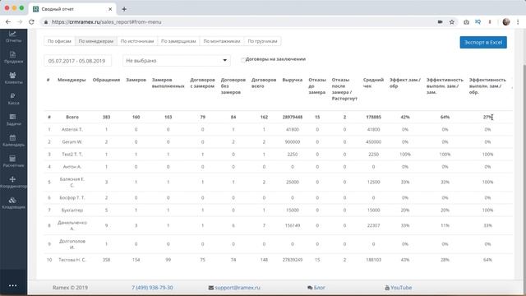The width and height of the screenshot is (526, 296).
Task: Click the Экспорт в Excel button
Action: click(x=483, y=42)
